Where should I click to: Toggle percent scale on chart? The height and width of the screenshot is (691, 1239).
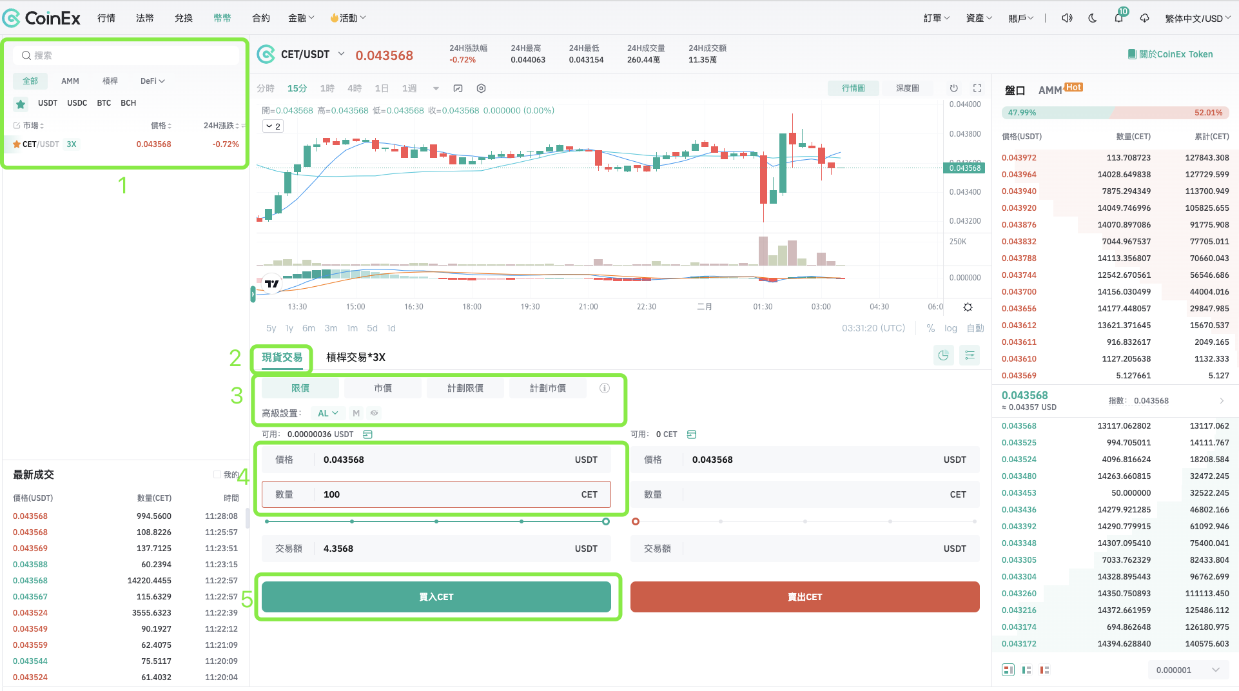click(930, 328)
